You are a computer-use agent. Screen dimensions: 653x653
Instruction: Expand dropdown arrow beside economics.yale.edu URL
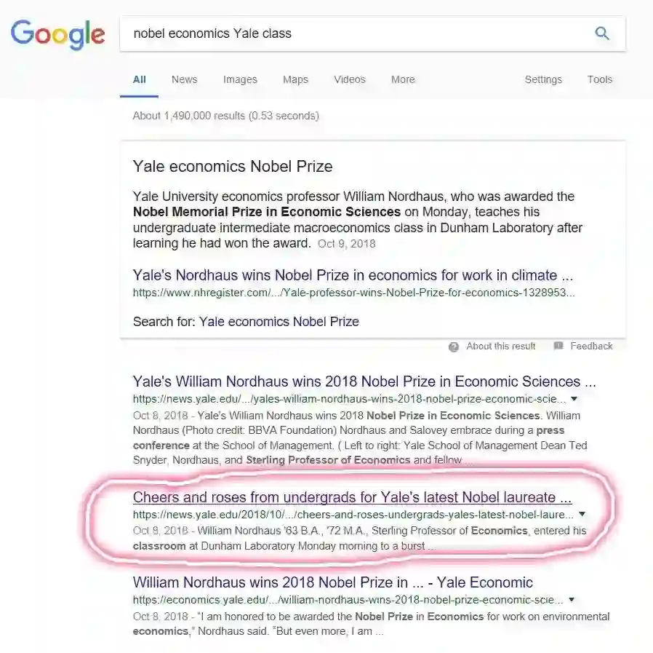[572, 600]
